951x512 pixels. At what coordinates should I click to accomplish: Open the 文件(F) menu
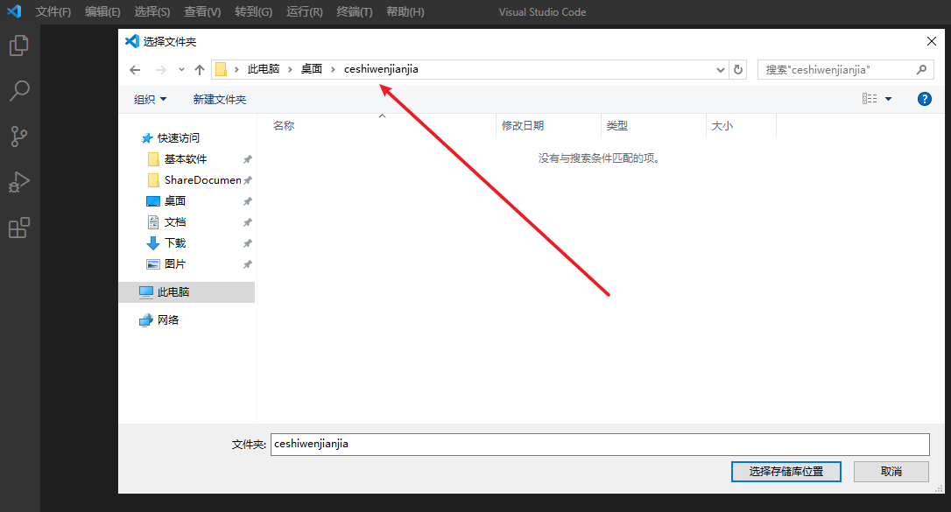(53, 11)
